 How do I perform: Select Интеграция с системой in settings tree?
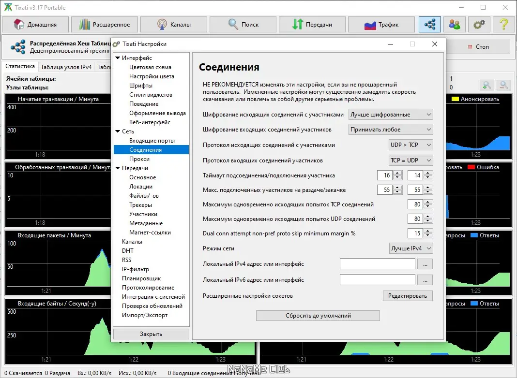[153, 297]
